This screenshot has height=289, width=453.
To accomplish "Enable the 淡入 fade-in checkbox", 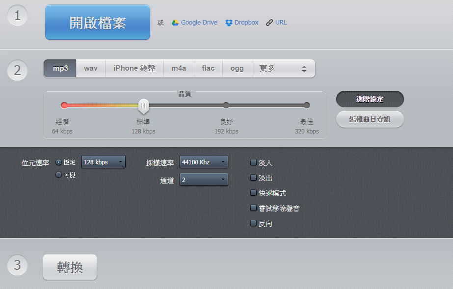I will coord(253,162).
